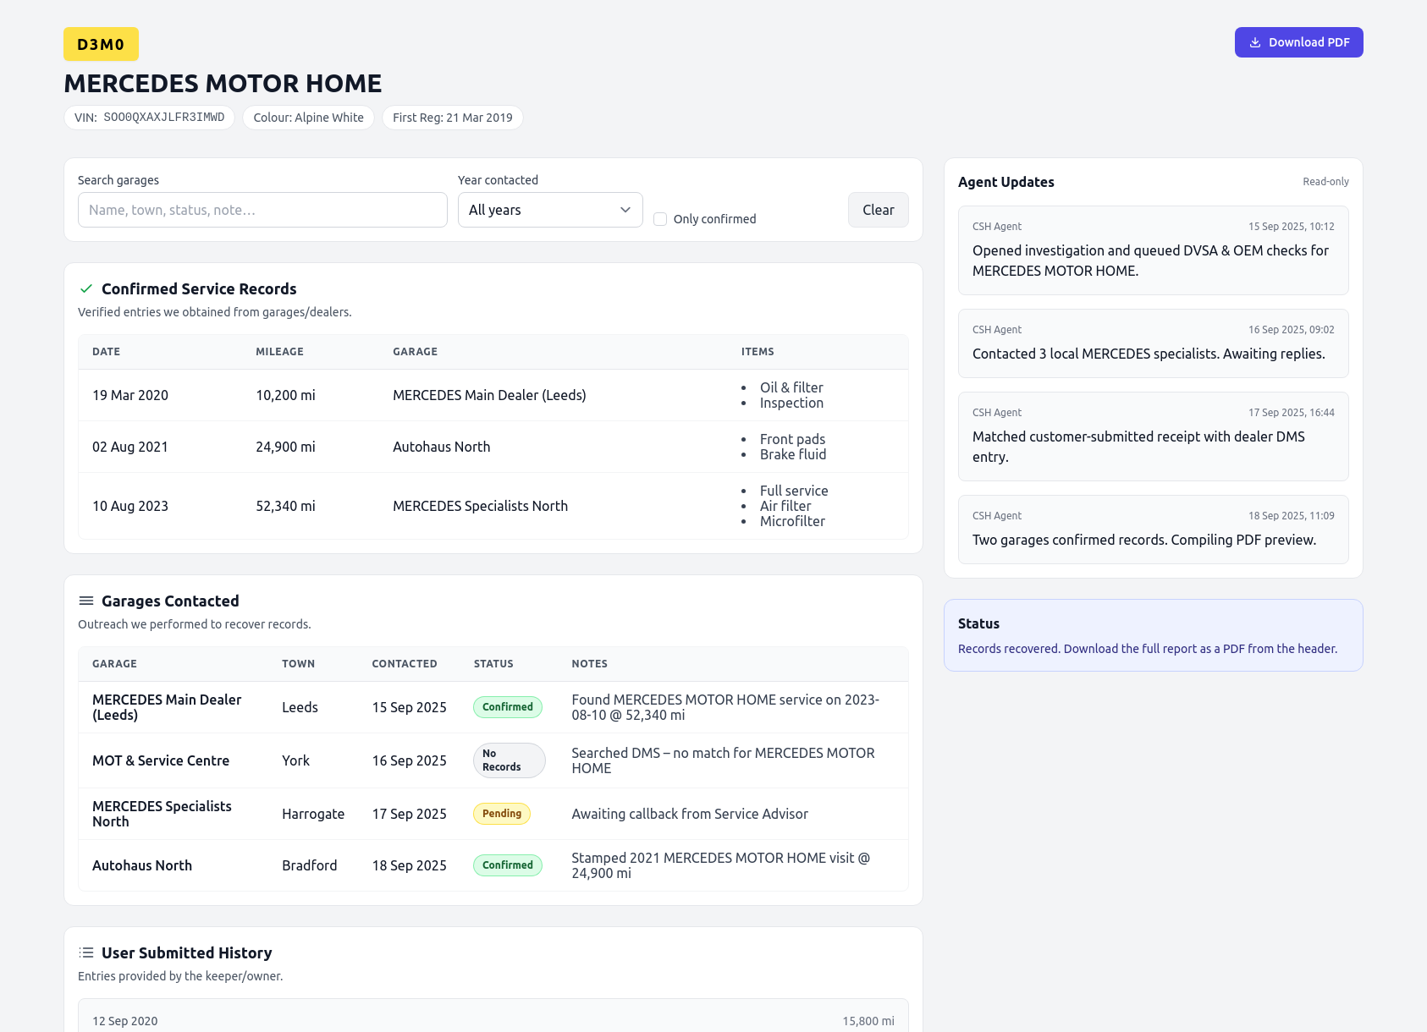Click the Confirmed status pill for Autohaus North
1427x1032 pixels.
[x=507, y=865]
